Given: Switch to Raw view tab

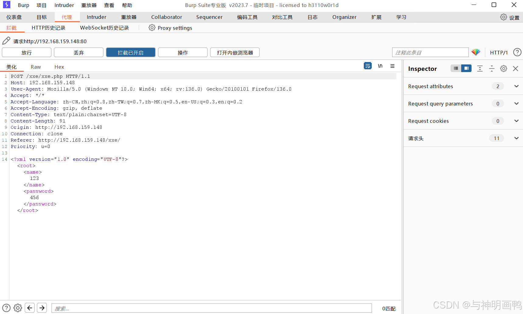Looking at the screenshot, I should pos(36,67).
